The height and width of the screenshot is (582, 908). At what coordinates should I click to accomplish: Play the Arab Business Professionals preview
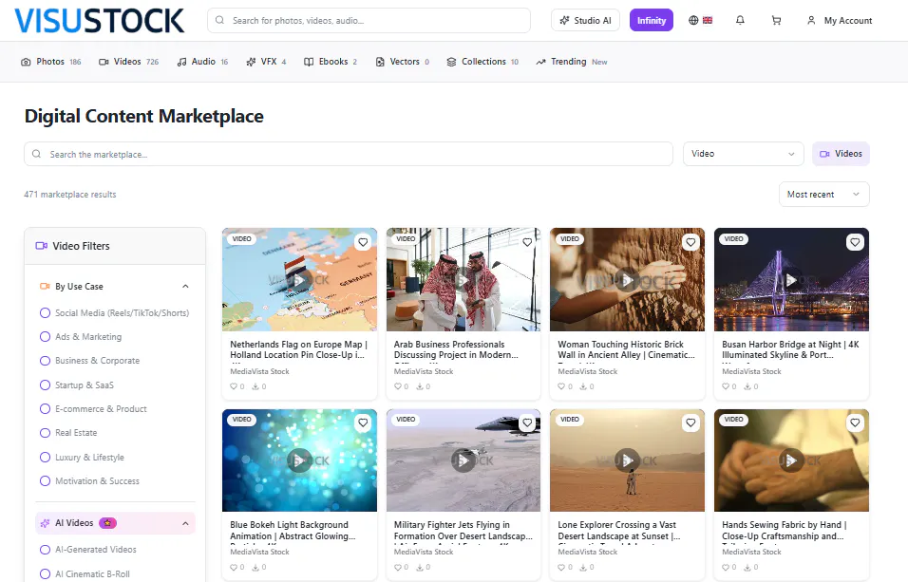click(463, 280)
